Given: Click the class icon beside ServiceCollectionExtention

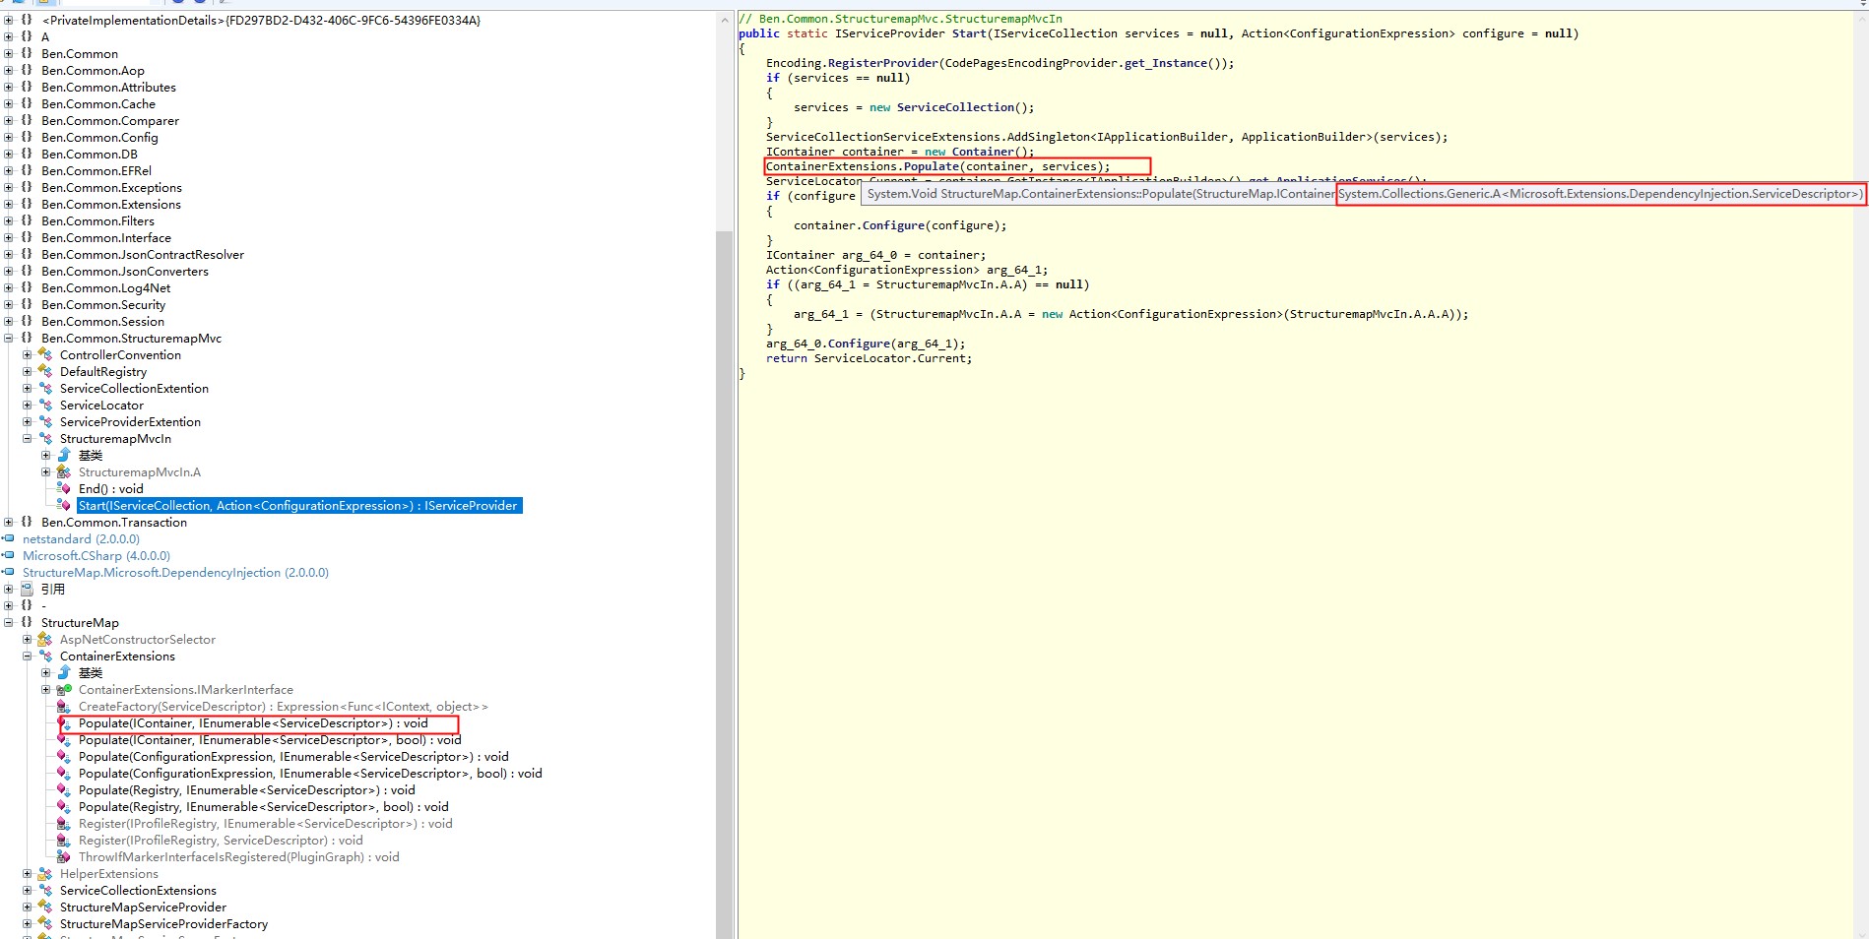Looking at the screenshot, I should tap(45, 388).
